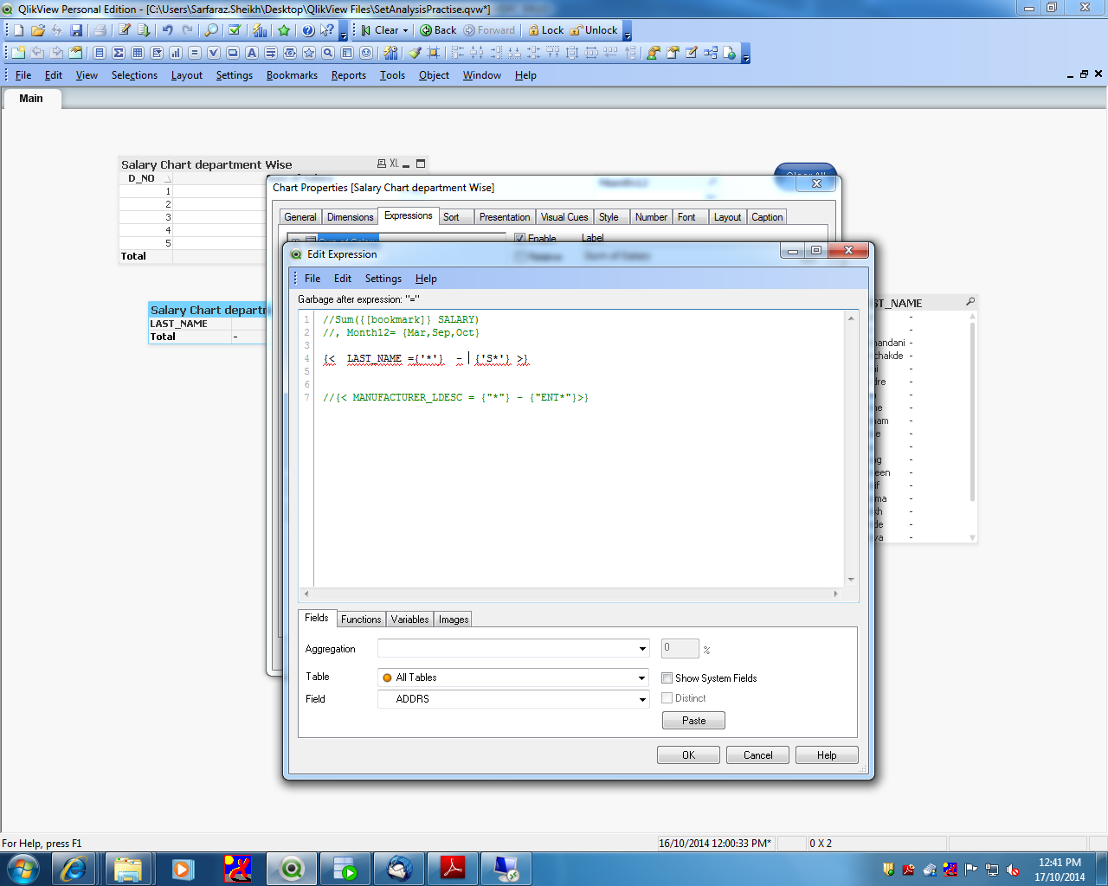Click the Create List Box icon
The width and height of the screenshot is (1108, 886).
pyautogui.click(x=100, y=53)
